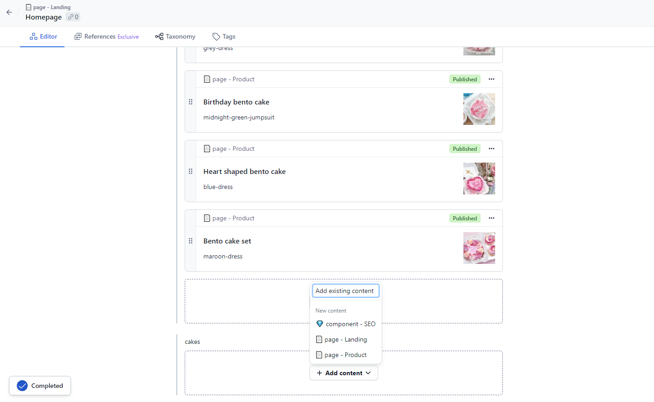Click the page icon in Birthday bento cake card header
The image size is (654, 402).
click(207, 79)
